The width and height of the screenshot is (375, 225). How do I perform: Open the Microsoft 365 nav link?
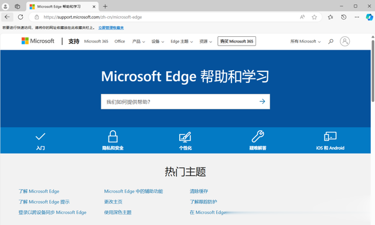click(96, 41)
